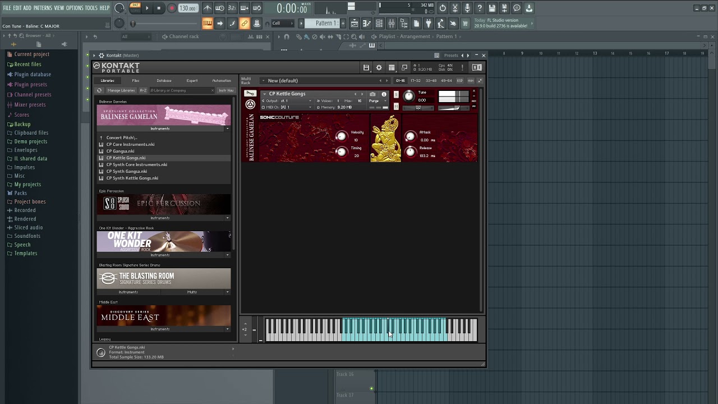This screenshot has height=404, width=718.
Task: Open One Kit Wonder Instruments dropdown arrow
Action: click(x=227, y=255)
